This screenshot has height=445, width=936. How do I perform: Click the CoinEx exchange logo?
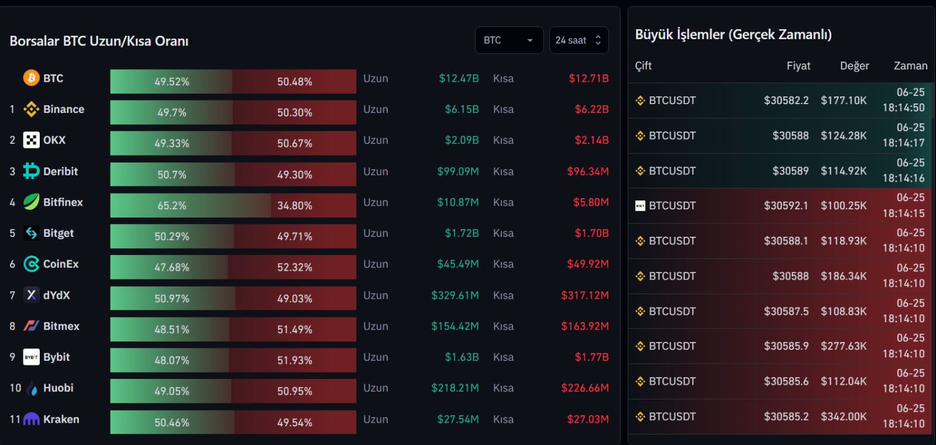31,264
